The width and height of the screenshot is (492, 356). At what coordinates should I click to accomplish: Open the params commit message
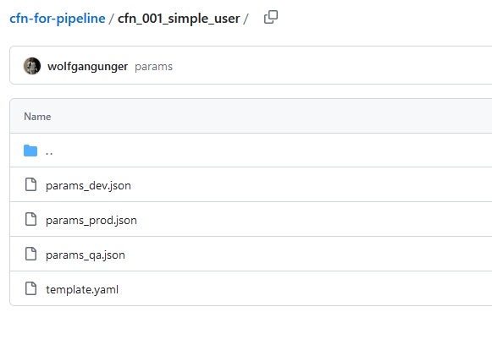tap(153, 67)
